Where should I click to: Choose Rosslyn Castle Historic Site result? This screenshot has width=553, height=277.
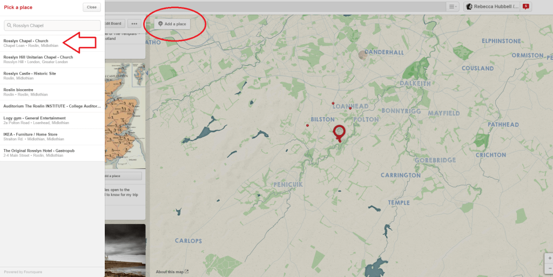point(52,76)
